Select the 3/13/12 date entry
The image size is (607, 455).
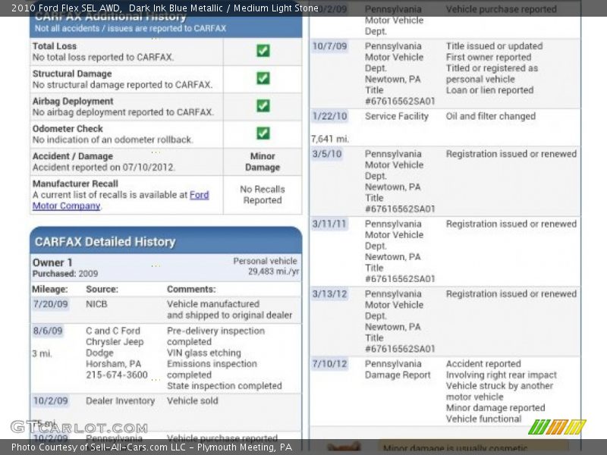coord(329,294)
